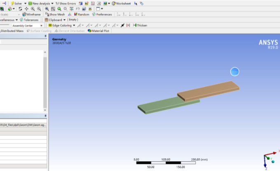Open the Clipboard menu
Image resolution: width=280 pixels, height=171 pixels.
[x=57, y=20]
